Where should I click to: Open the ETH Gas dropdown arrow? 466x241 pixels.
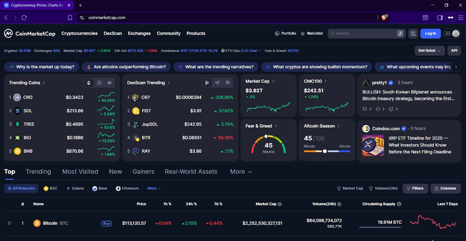pos(259,51)
